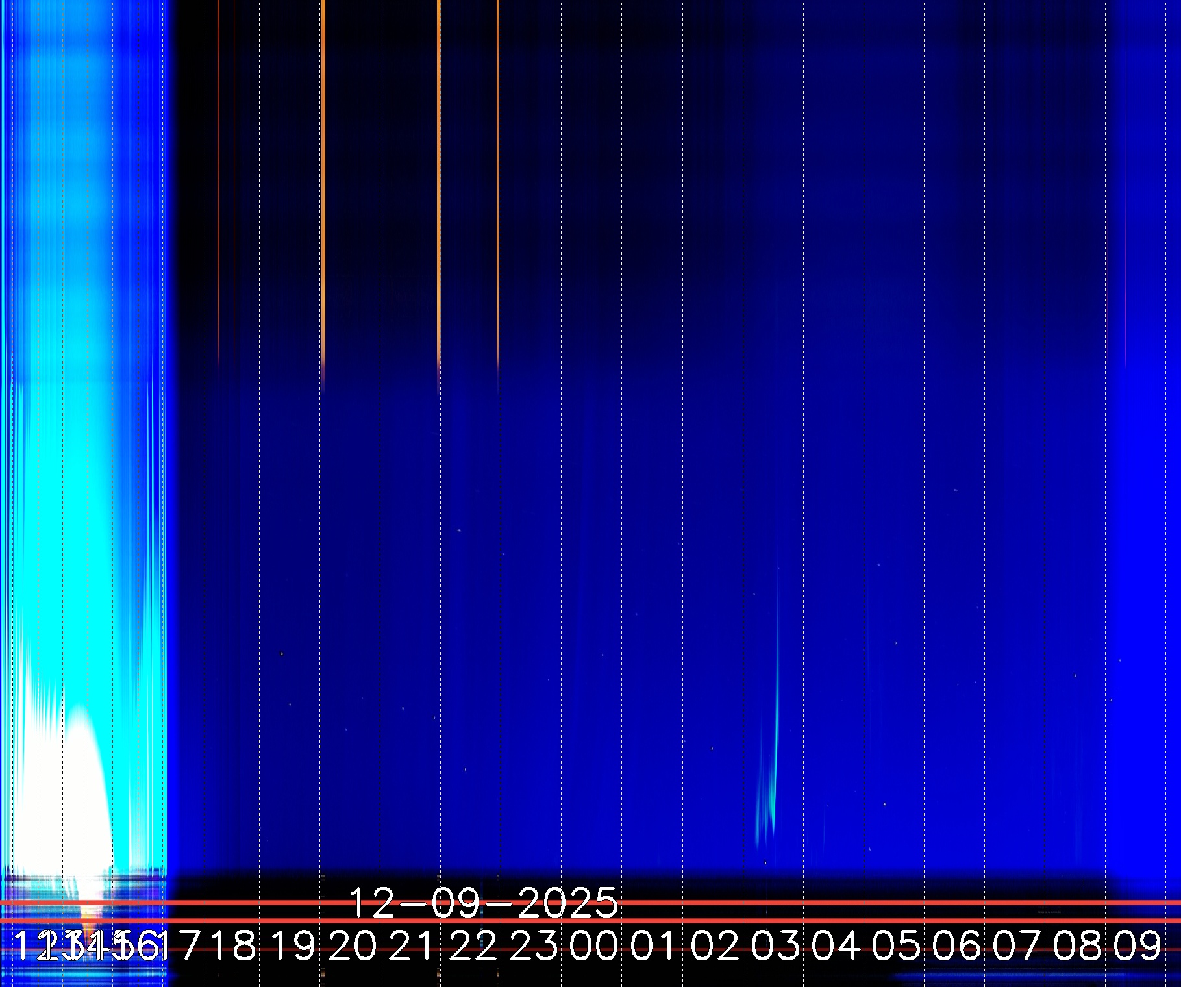Click the 17 hour label
The height and width of the screenshot is (987, 1181).
(184, 945)
